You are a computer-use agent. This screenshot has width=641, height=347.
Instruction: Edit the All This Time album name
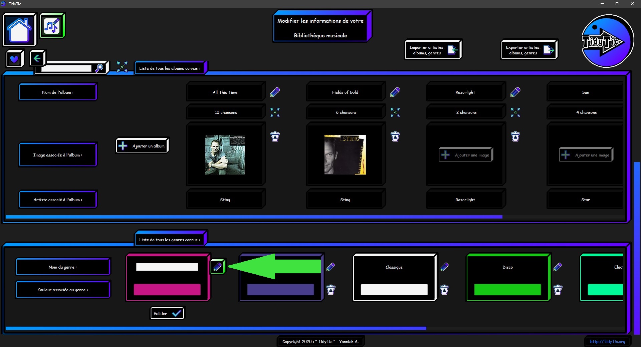(x=275, y=92)
